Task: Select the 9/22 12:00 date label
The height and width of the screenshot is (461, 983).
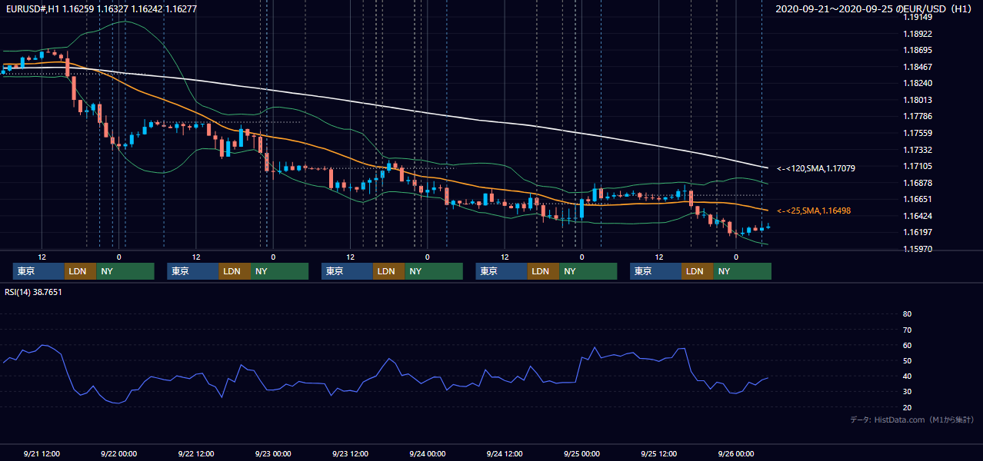Action: (196, 453)
